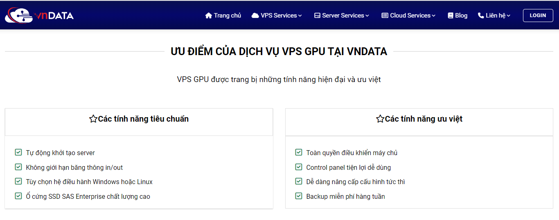Expand the Server Services dropdown chevron
The image size is (559, 220).
367,16
